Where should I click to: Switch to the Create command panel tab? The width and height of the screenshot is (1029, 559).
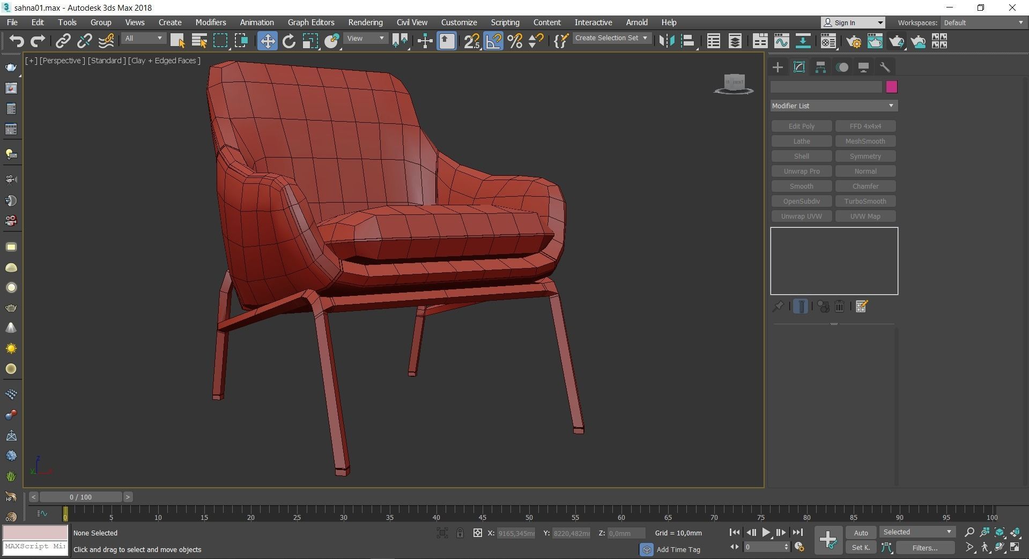pyautogui.click(x=778, y=68)
